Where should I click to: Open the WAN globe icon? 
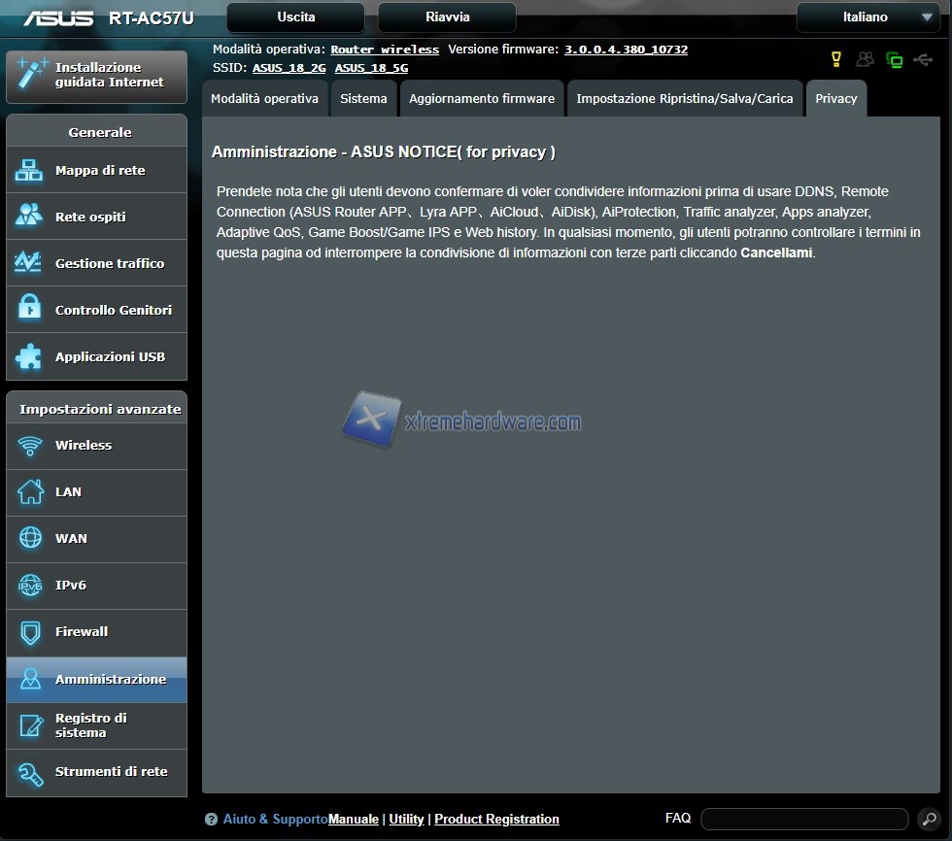coord(30,538)
